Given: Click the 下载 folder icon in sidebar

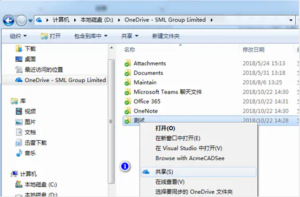Looking at the screenshot, I should (19, 49).
